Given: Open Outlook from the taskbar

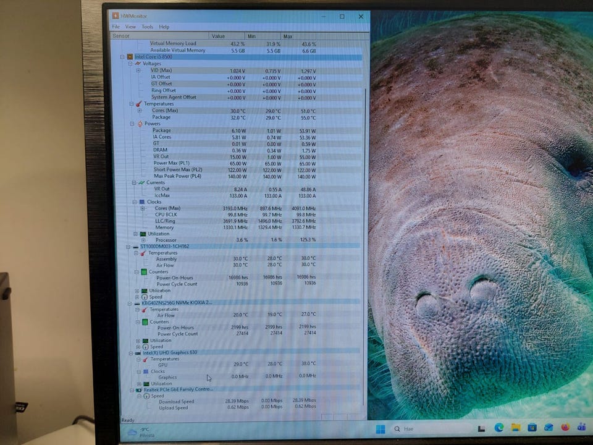Looking at the screenshot, I should (x=549, y=428).
